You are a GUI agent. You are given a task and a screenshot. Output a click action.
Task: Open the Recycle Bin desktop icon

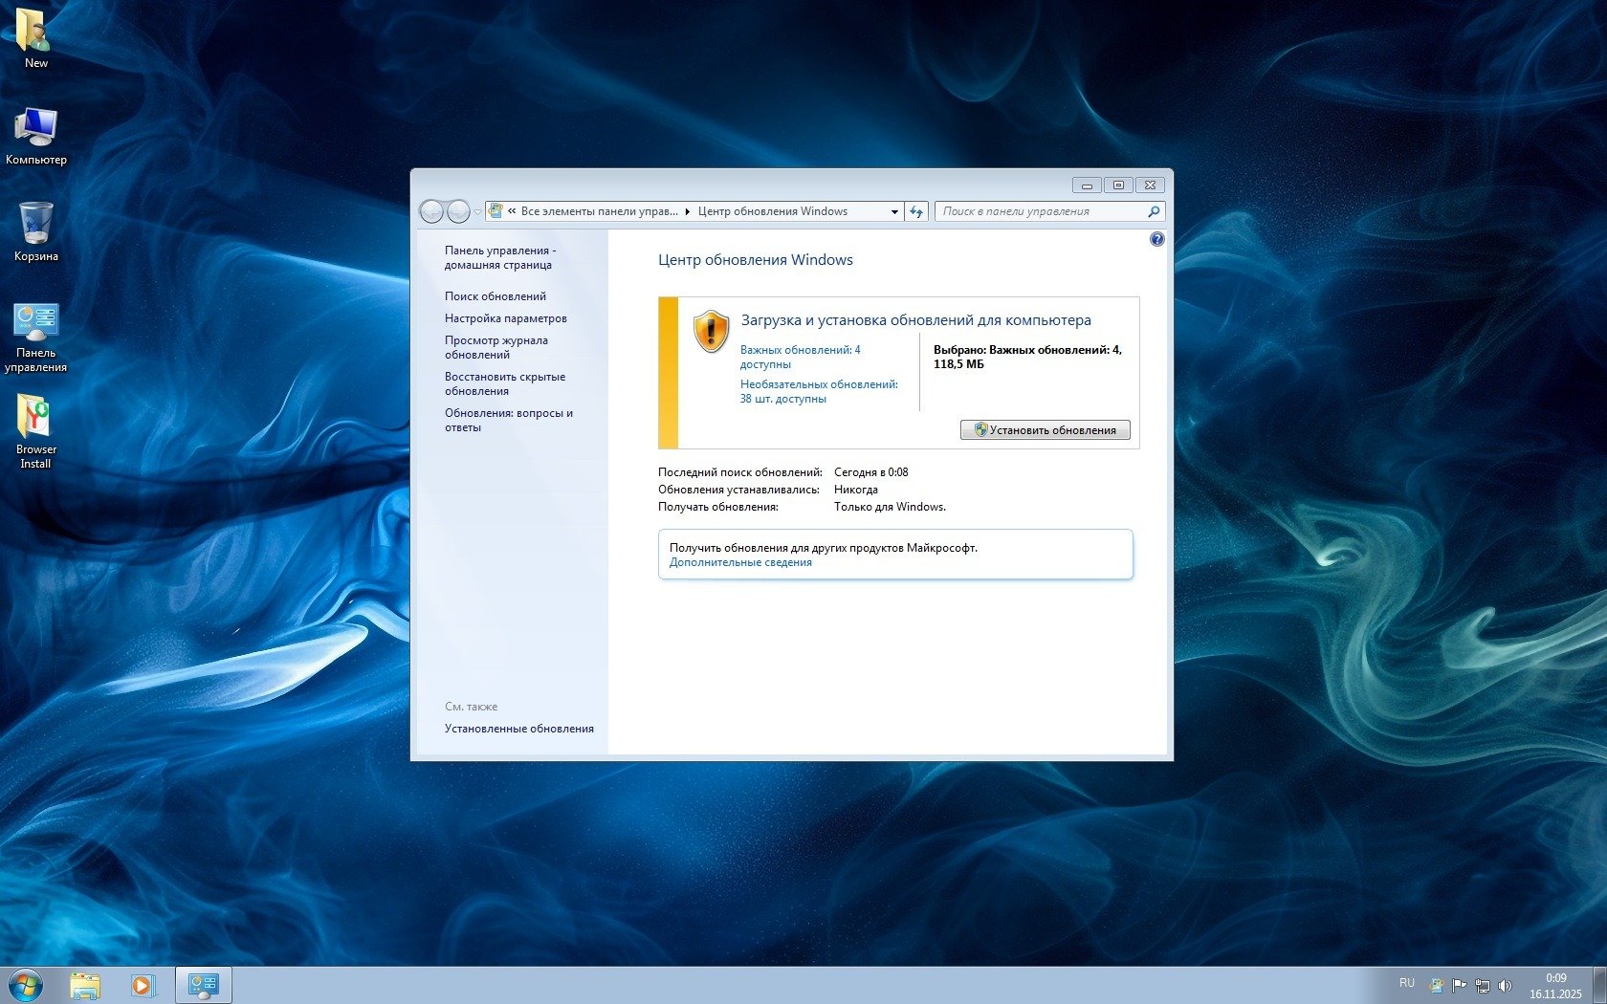[36, 230]
